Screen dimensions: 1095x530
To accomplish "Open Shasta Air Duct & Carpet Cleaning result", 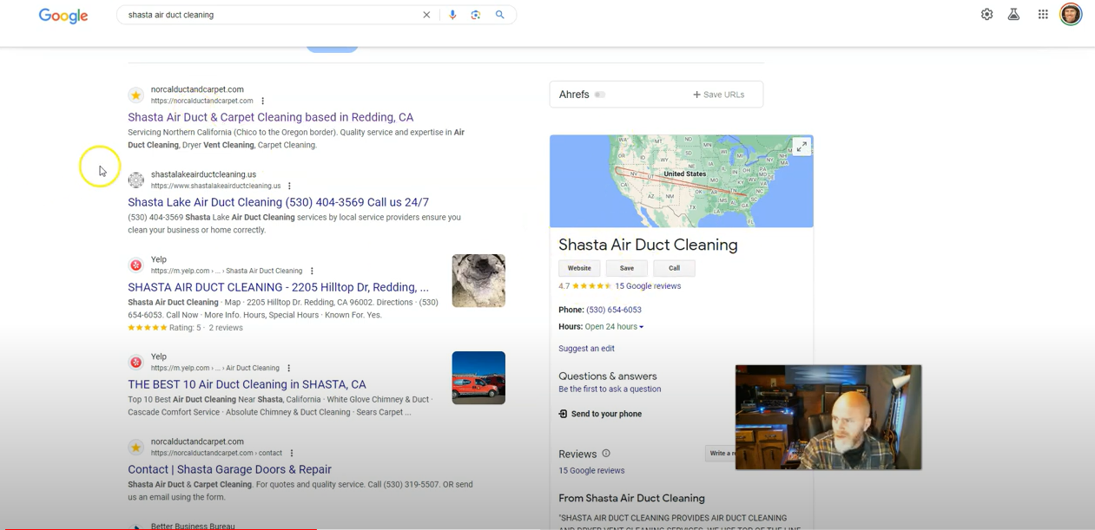I will (271, 117).
